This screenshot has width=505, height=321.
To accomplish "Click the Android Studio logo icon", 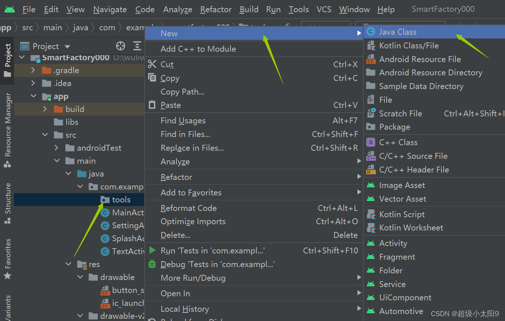I will pos(10,10).
